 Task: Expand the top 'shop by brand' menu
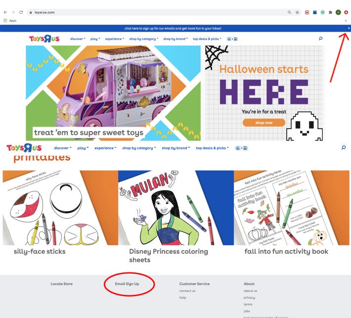click(x=175, y=39)
